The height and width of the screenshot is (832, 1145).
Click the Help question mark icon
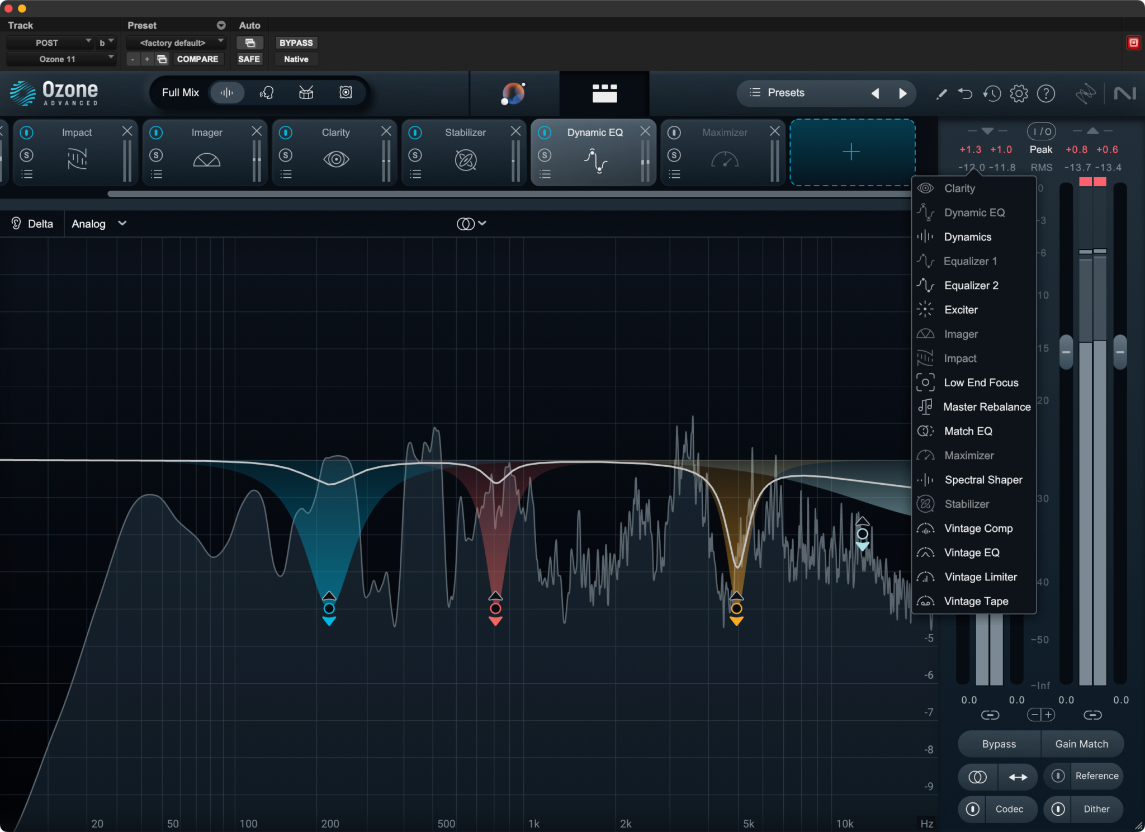tap(1047, 93)
